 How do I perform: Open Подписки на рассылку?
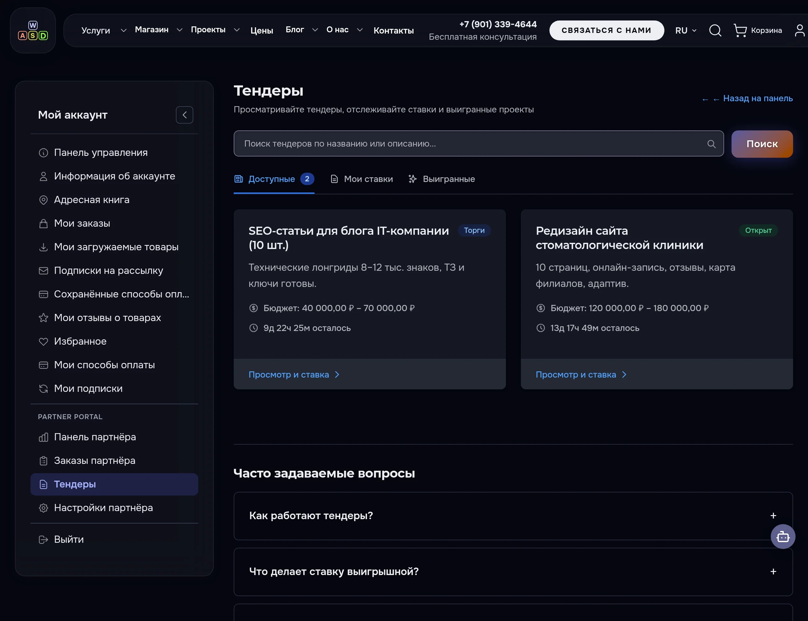[114, 270]
